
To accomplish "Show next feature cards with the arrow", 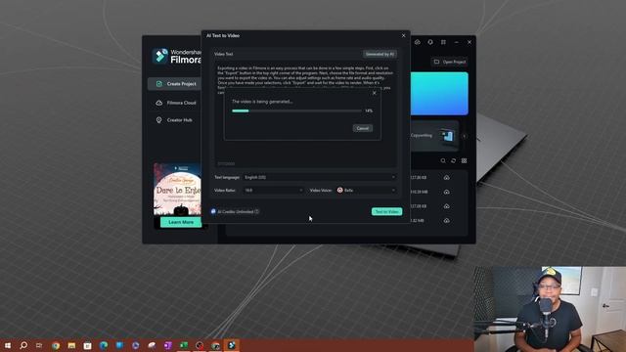I will coord(464,136).
